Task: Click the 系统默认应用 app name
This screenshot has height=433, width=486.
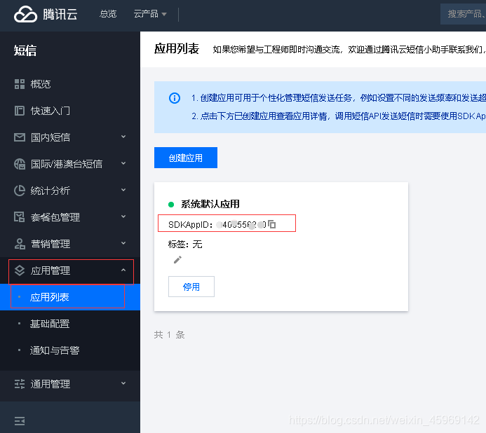Action: 210,204
